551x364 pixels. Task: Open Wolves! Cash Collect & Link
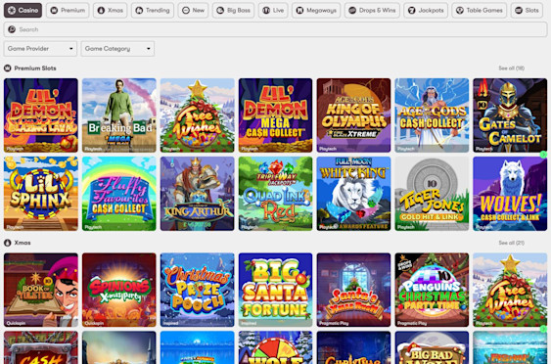[x=510, y=194]
